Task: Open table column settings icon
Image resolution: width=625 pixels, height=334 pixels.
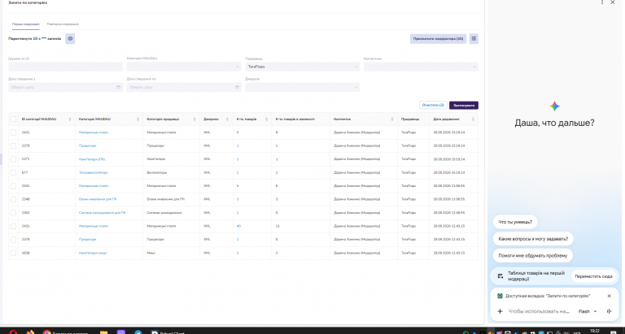Action: (474, 39)
